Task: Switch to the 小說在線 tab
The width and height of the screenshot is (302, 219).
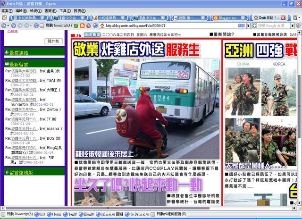Action: [109, 18]
